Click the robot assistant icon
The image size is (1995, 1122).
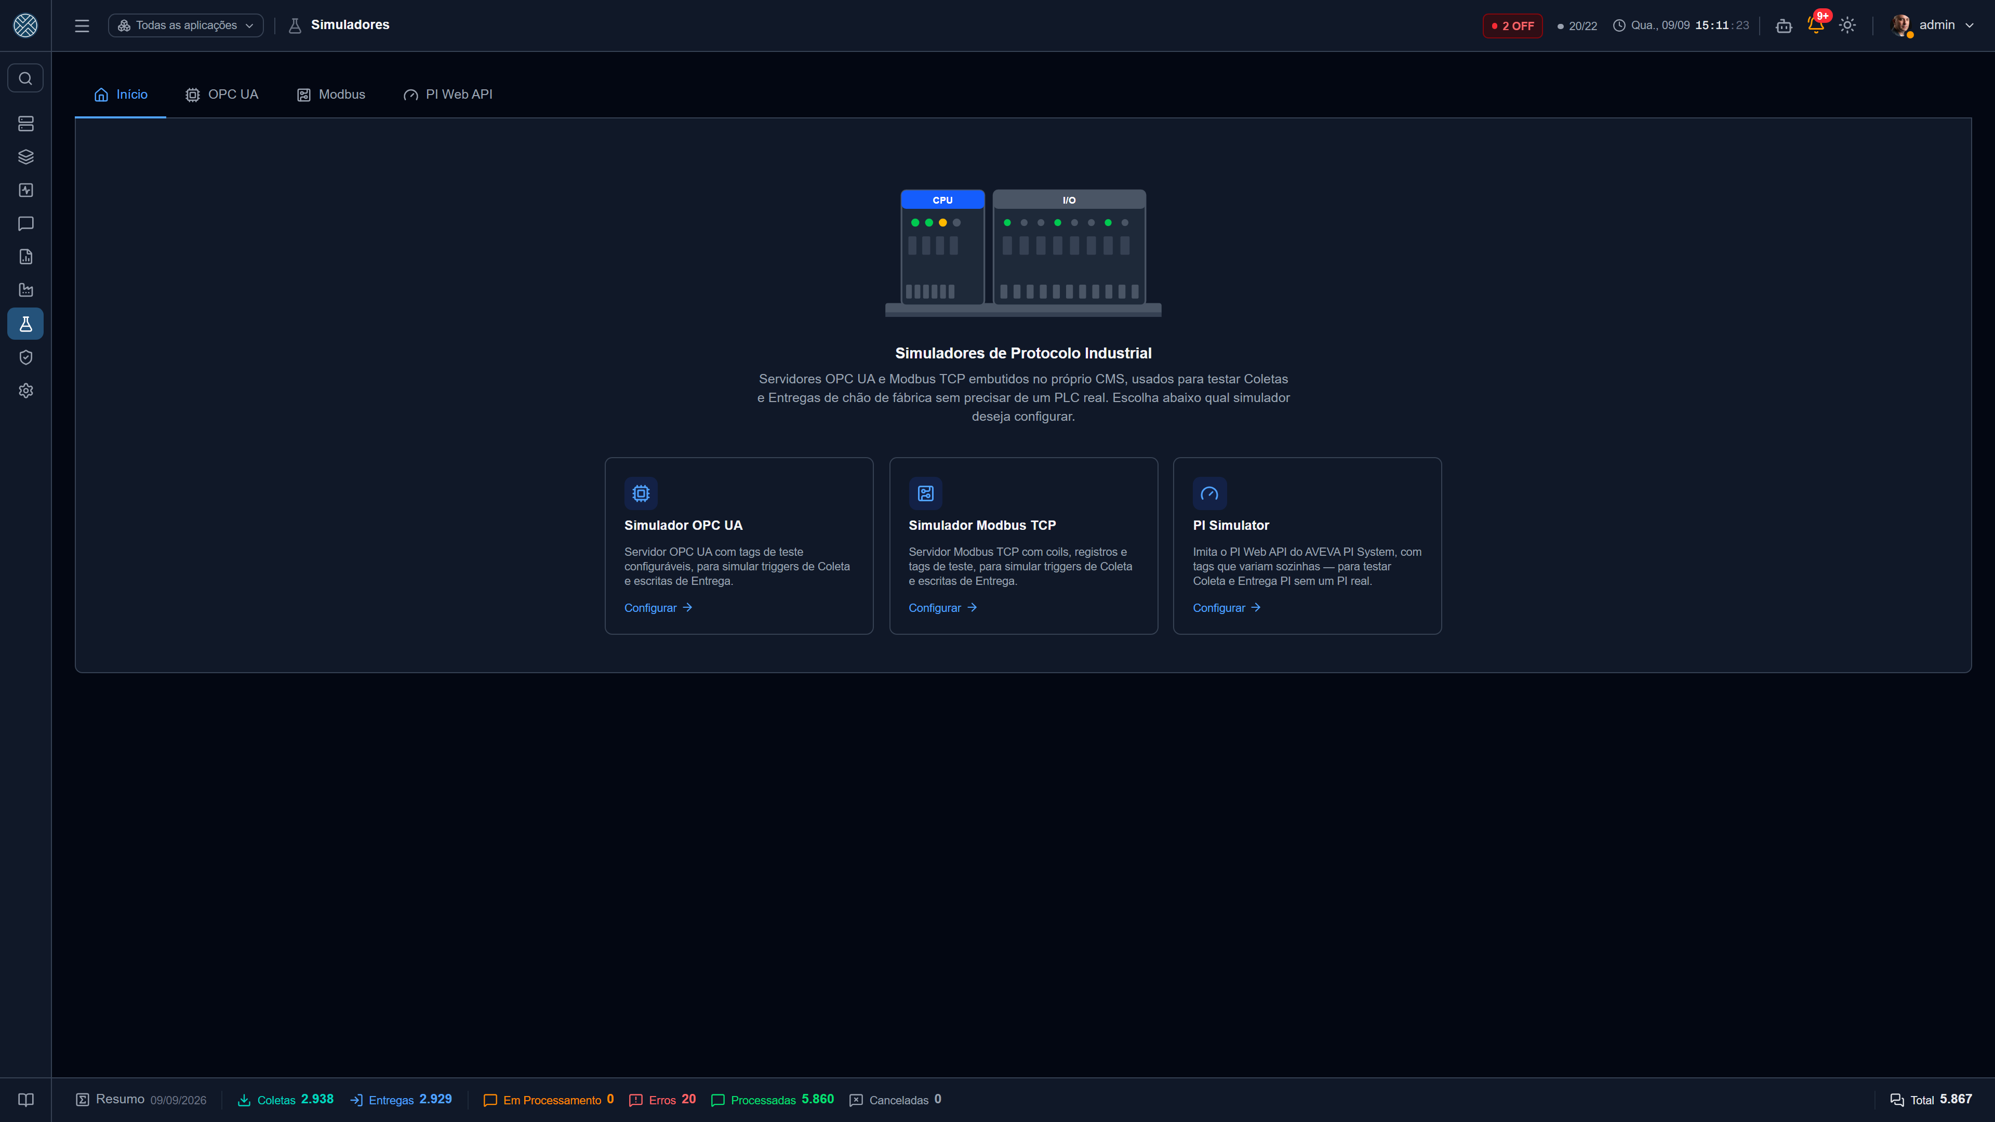click(x=1784, y=25)
